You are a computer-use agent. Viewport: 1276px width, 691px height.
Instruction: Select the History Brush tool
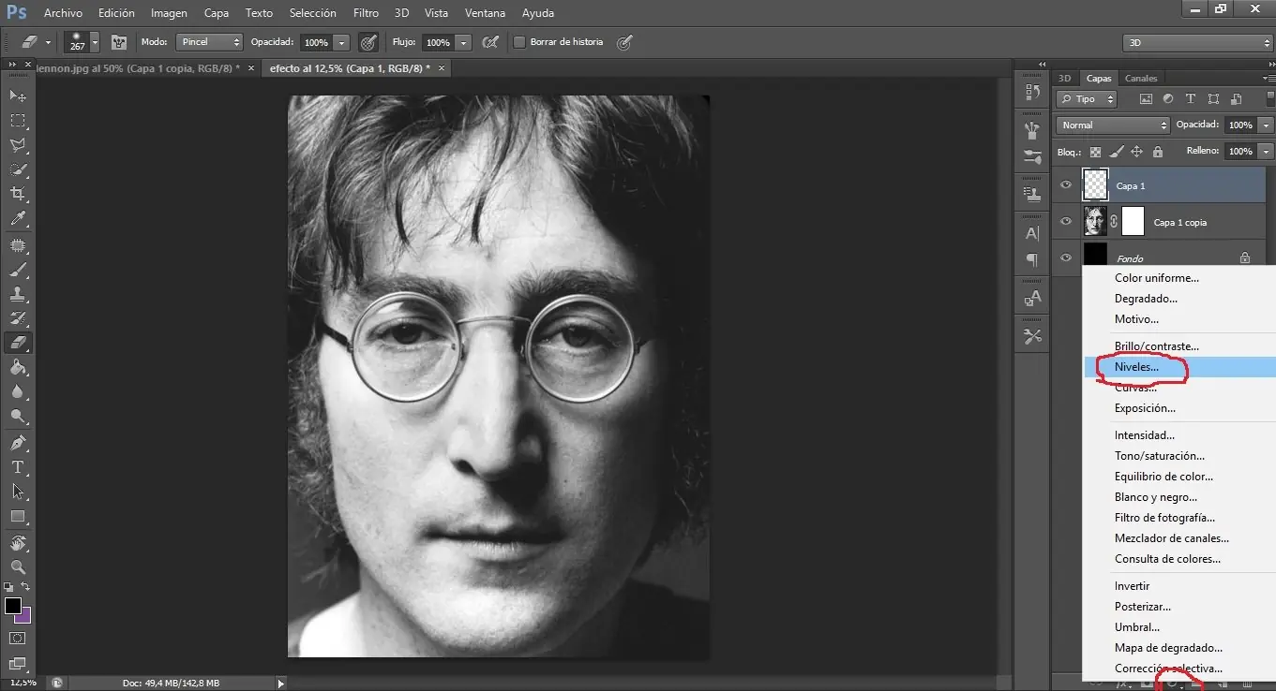[18, 318]
